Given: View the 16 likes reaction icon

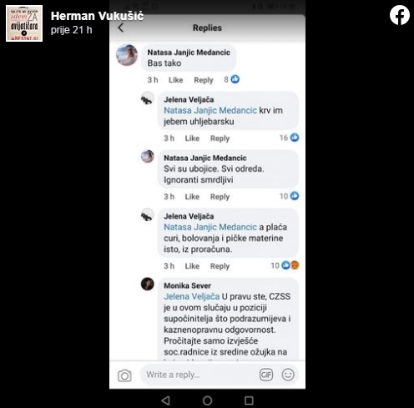Looking at the screenshot, I should pyautogui.click(x=295, y=138).
